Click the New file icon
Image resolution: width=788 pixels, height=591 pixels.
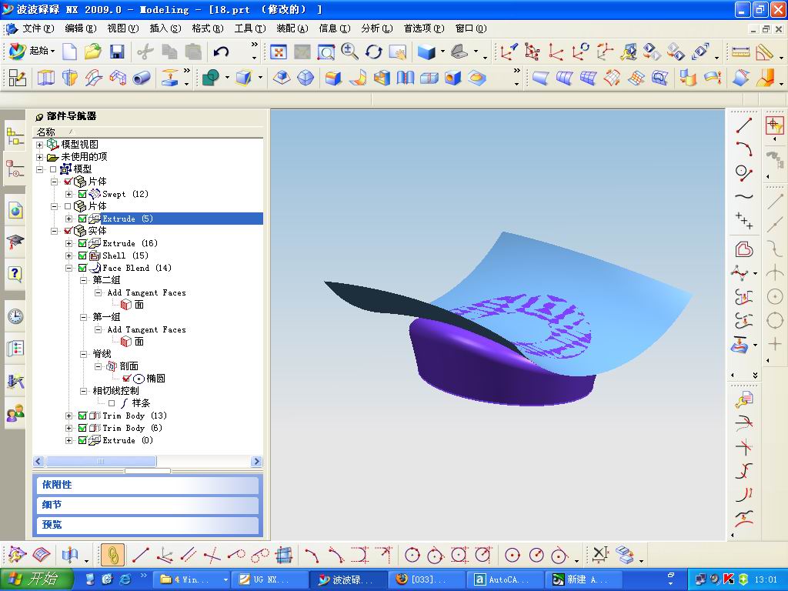click(x=69, y=52)
